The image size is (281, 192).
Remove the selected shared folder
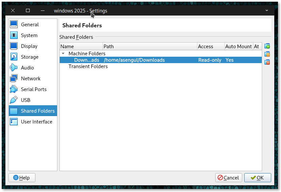267,62
